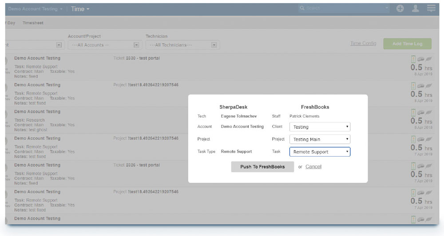Open the Time Config link

click(x=363, y=43)
